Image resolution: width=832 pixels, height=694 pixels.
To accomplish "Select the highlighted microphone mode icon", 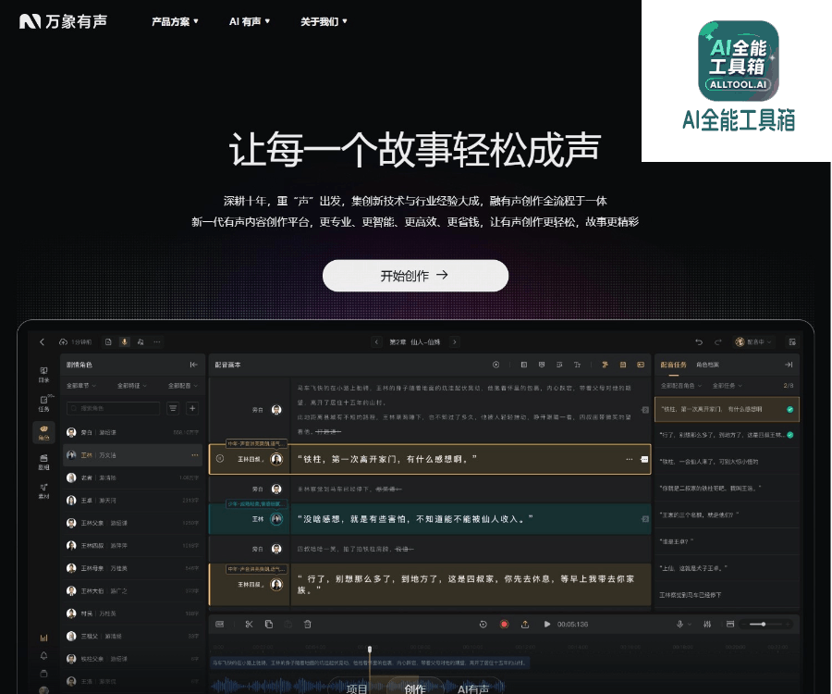I will (125, 342).
